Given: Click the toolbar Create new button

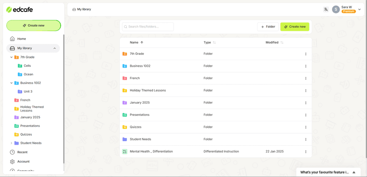Looking at the screenshot, I should point(295,27).
